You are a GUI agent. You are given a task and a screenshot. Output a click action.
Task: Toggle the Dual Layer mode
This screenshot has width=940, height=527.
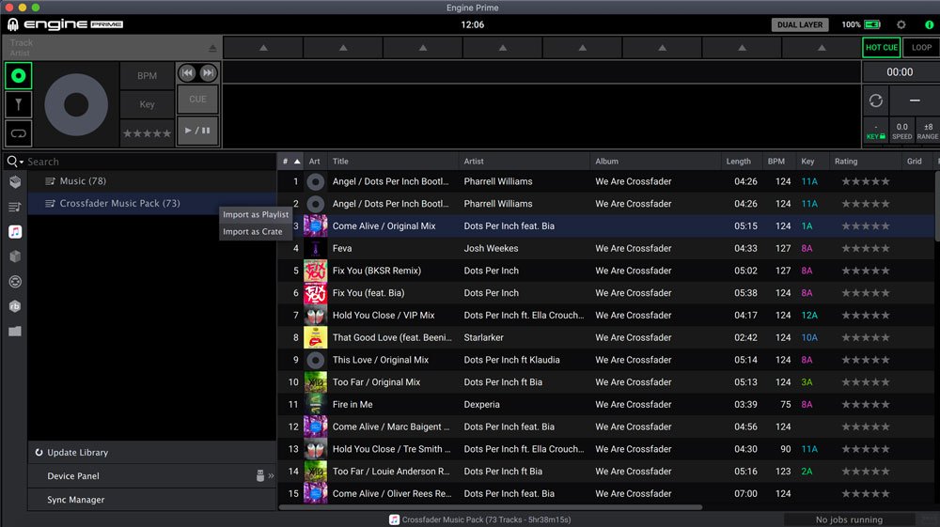pyautogui.click(x=800, y=24)
